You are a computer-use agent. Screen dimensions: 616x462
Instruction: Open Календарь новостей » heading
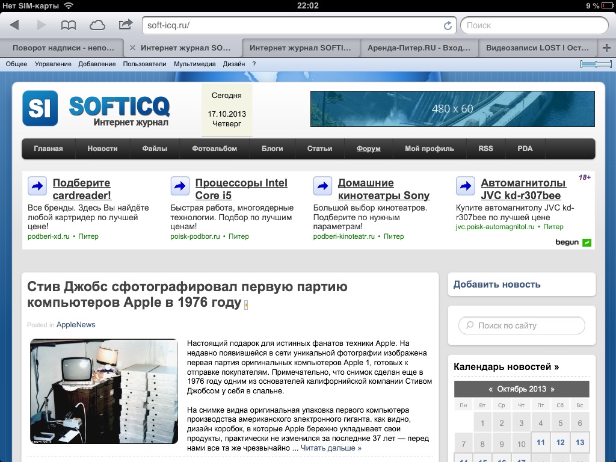[507, 367]
